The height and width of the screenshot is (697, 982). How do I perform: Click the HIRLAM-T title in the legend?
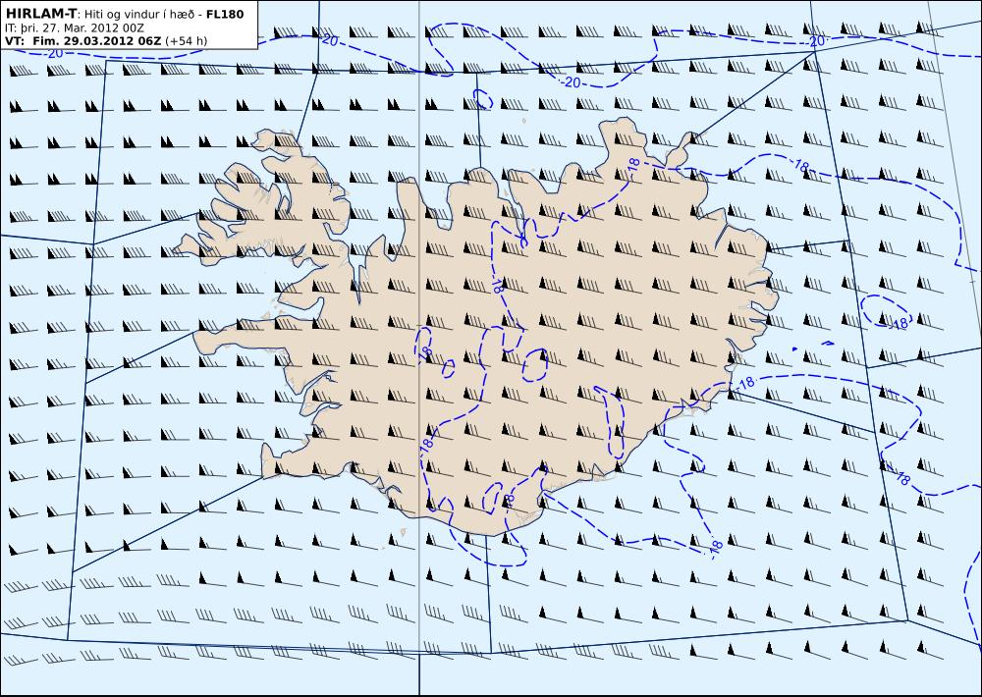click(x=40, y=14)
